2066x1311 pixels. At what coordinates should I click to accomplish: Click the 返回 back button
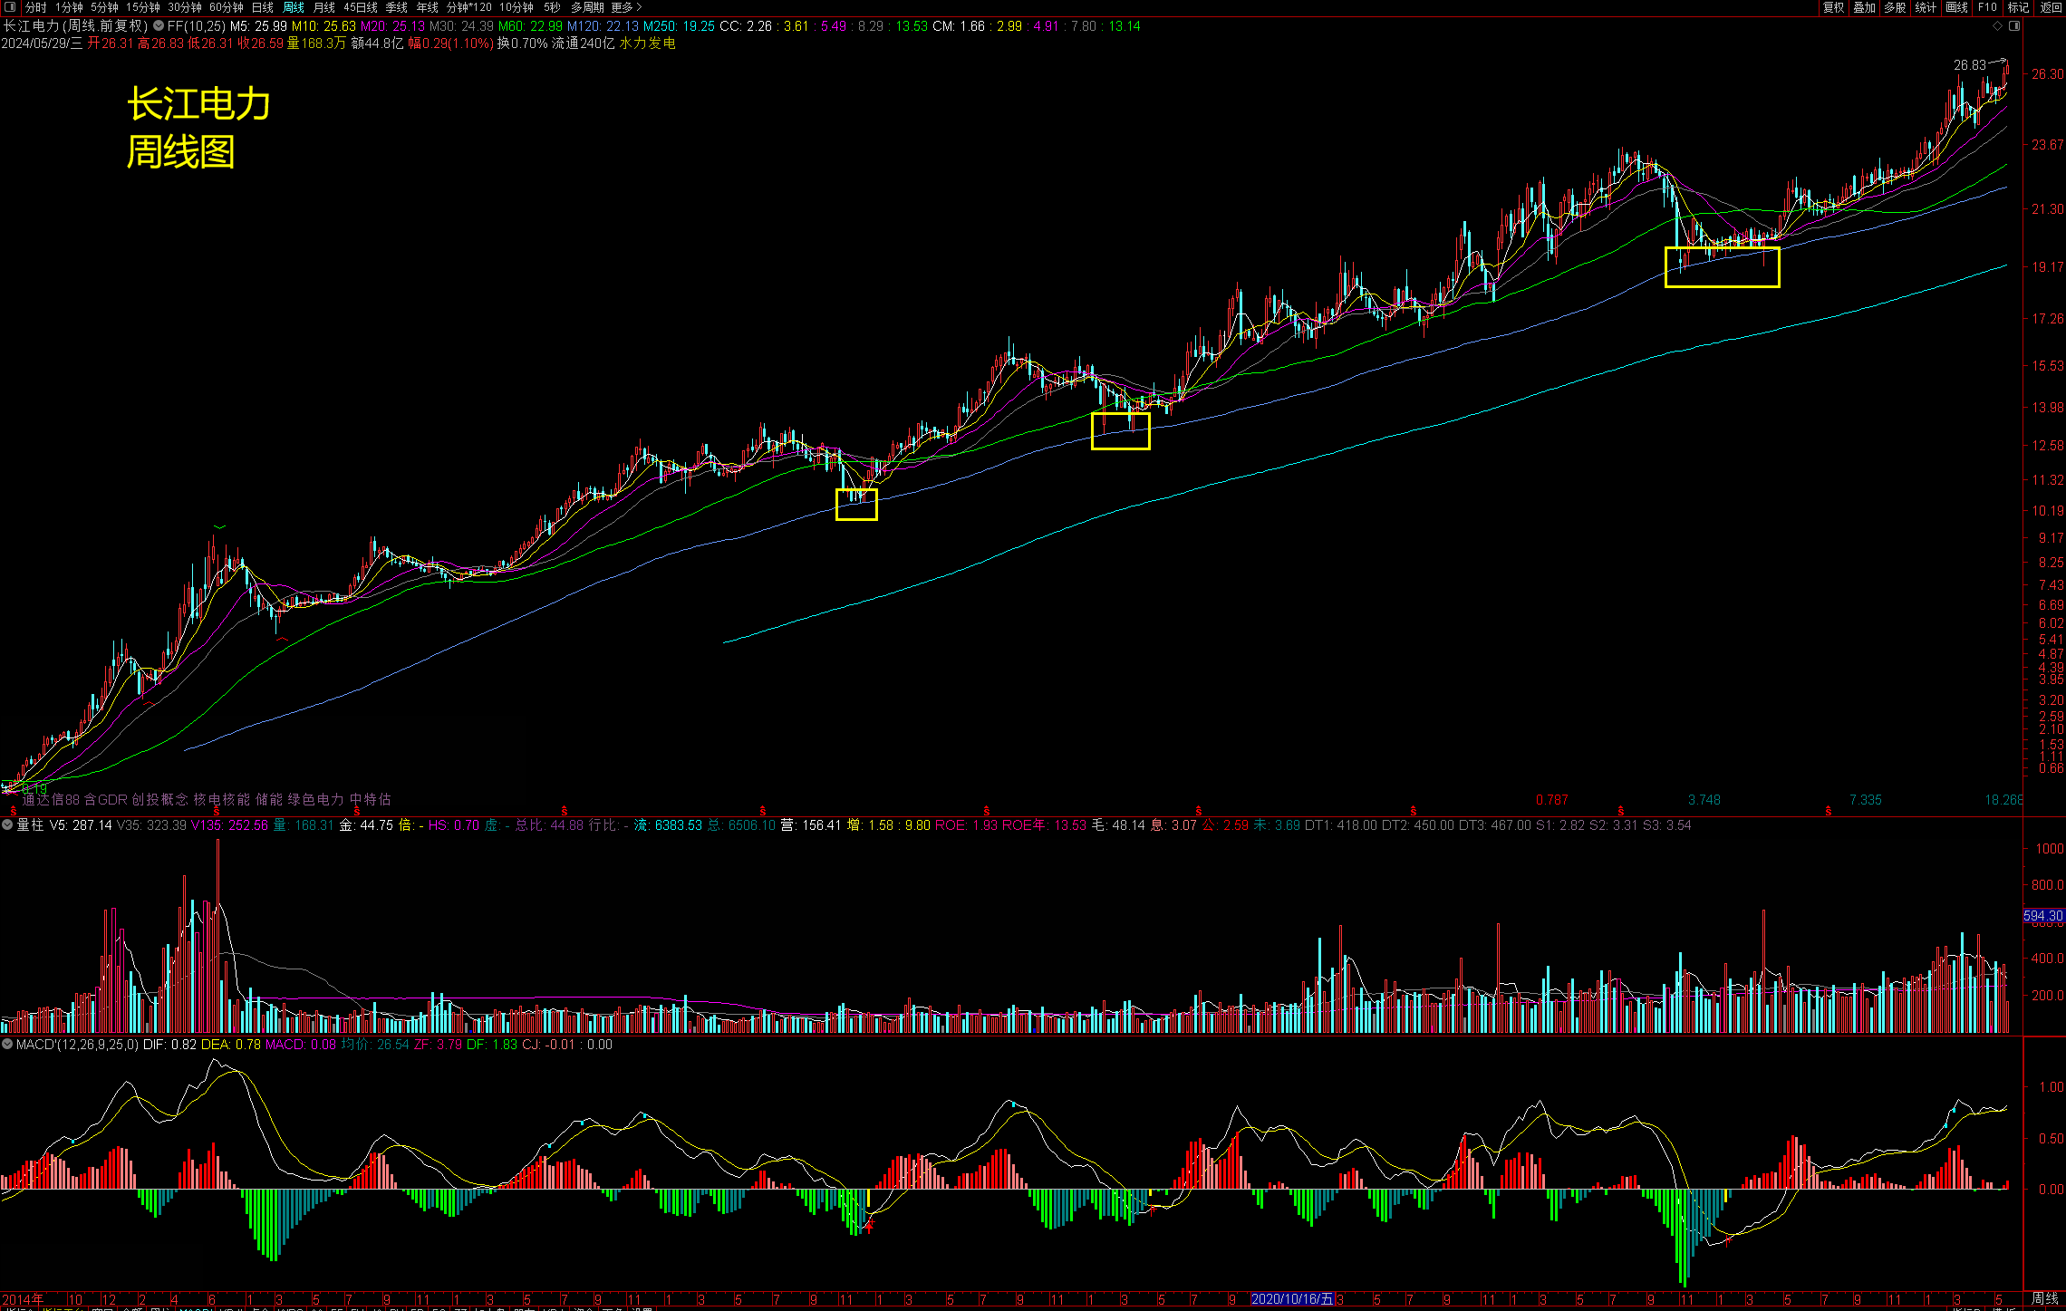point(2050,7)
